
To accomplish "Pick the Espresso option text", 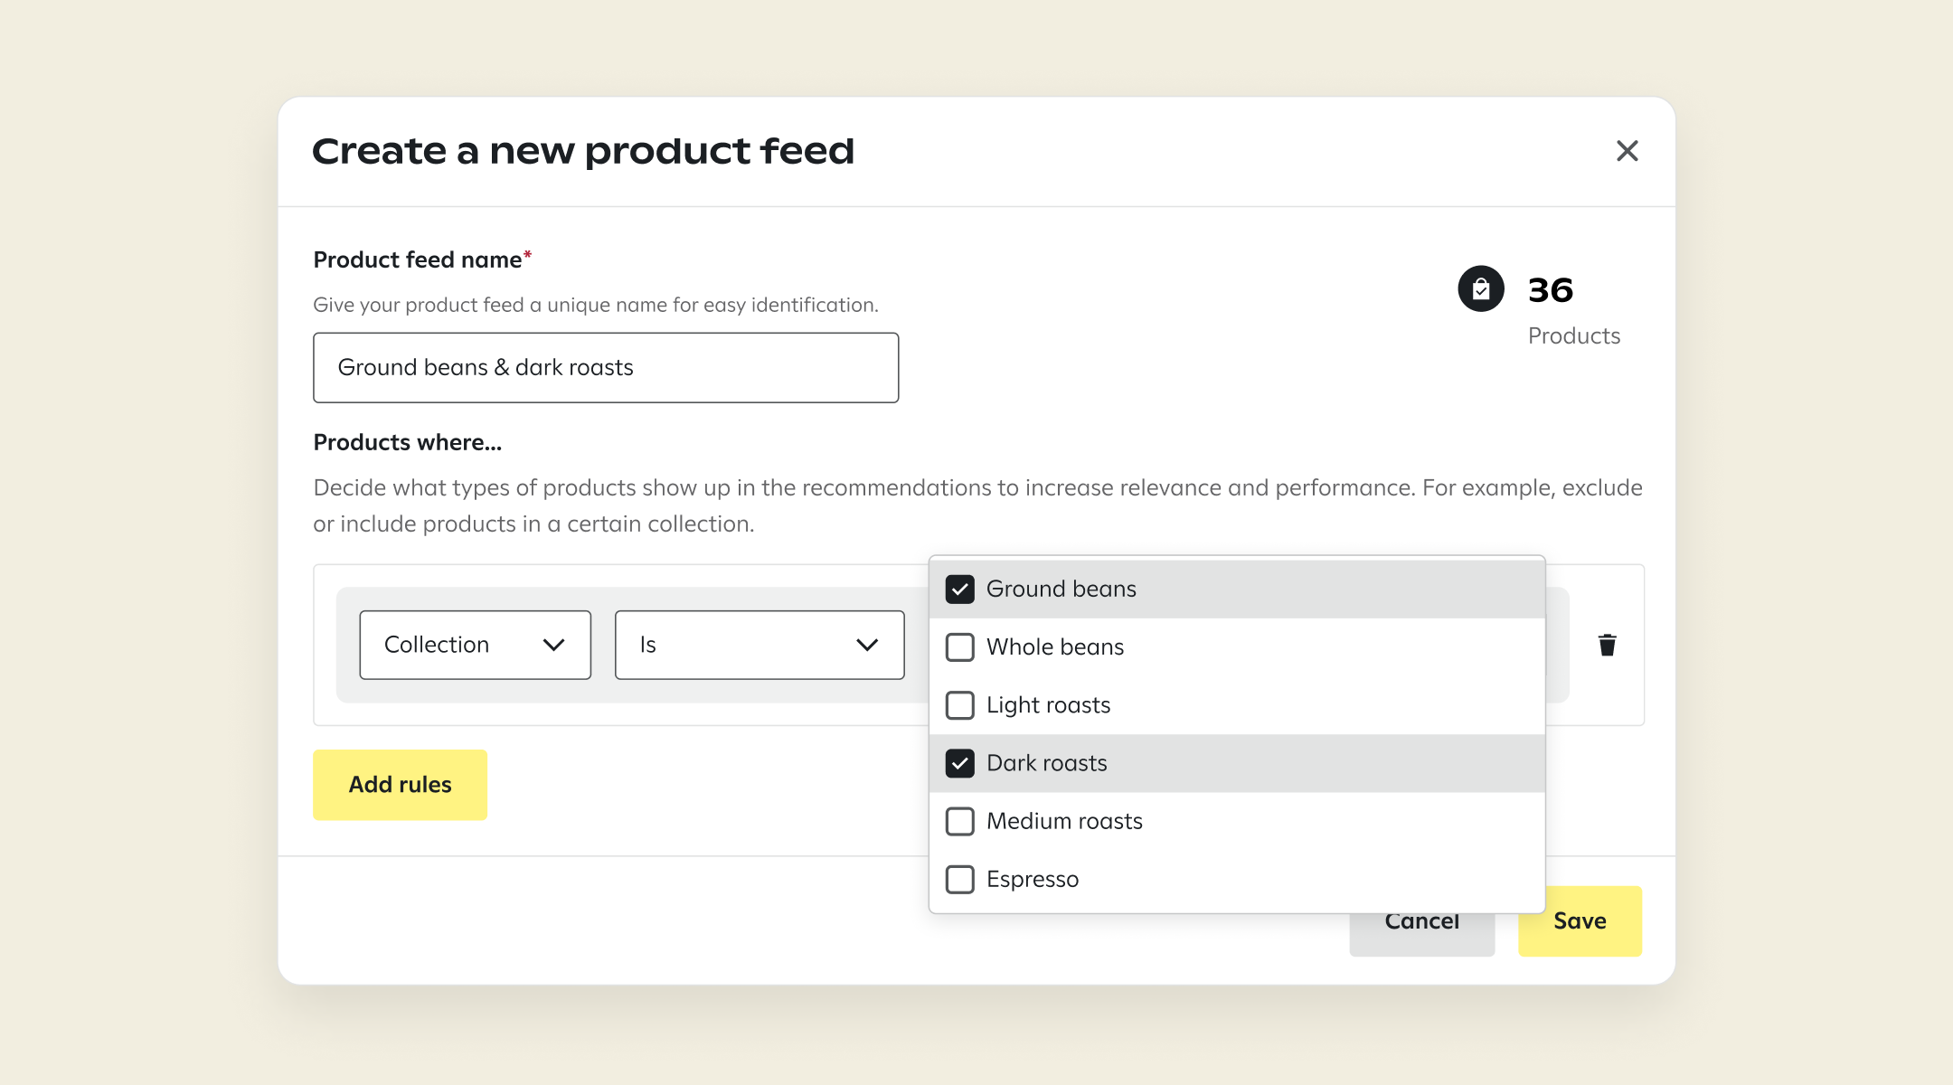I will point(1032,879).
